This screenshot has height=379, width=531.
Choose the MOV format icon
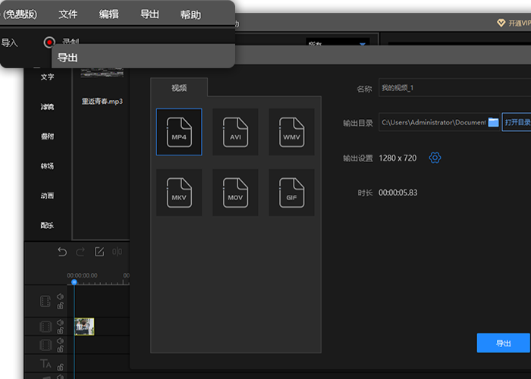pos(235,192)
